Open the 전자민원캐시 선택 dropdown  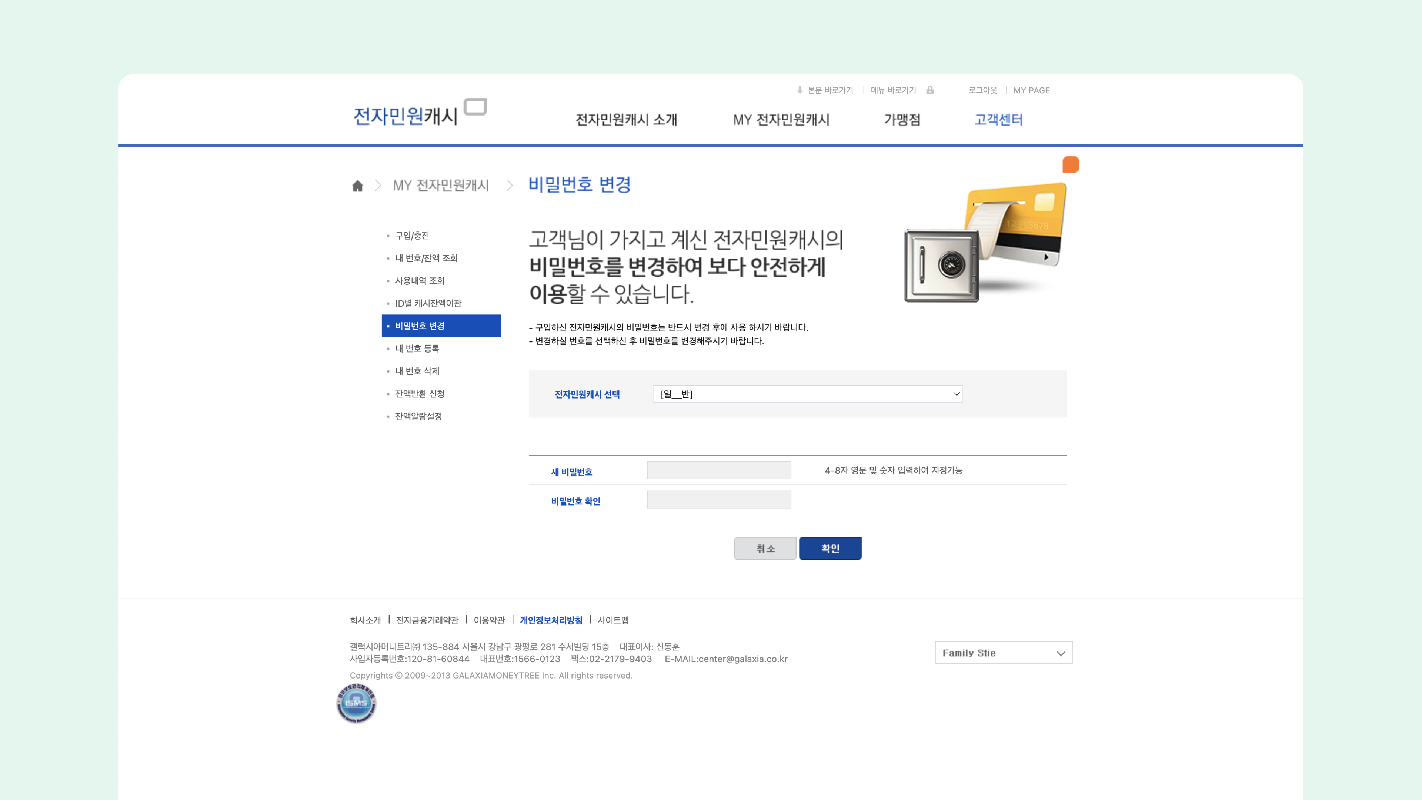[807, 394]
